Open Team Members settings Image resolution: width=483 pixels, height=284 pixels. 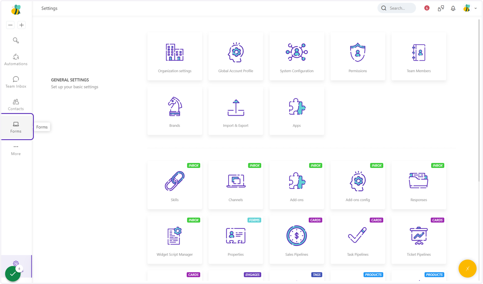point(419,56)
